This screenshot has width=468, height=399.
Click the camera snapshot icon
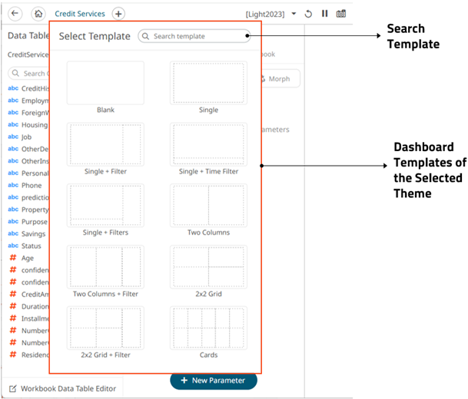click(341, 14)
